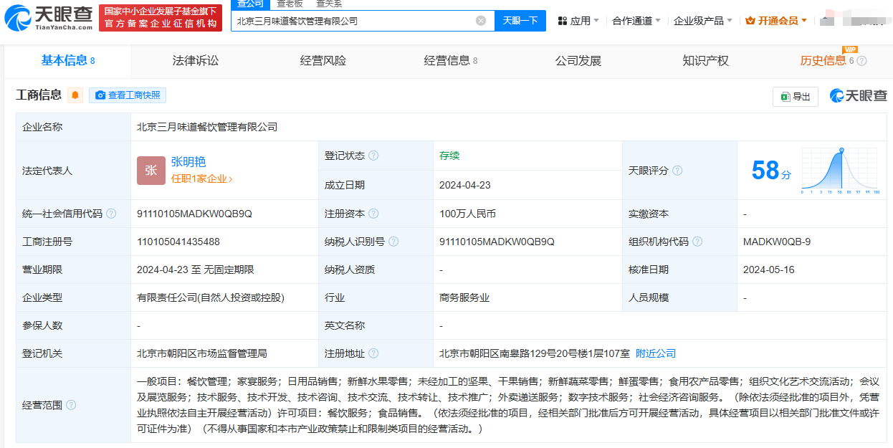The image size is (893, 448).
Task: Click the TianYanCha logo in header
Action: click(49, 18)
